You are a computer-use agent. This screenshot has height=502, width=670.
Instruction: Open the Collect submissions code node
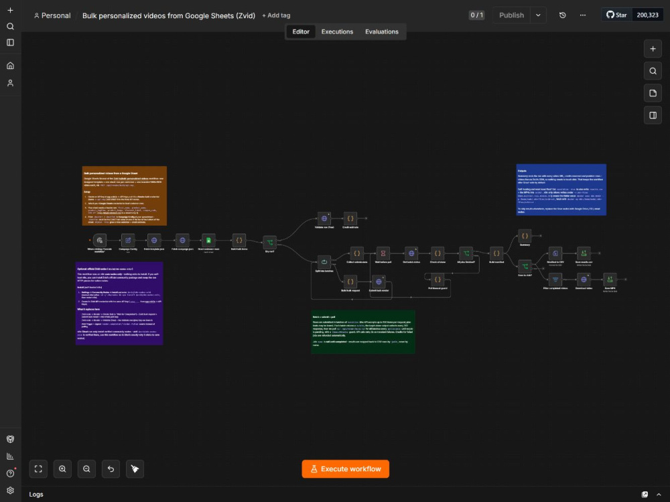point(357,253)
